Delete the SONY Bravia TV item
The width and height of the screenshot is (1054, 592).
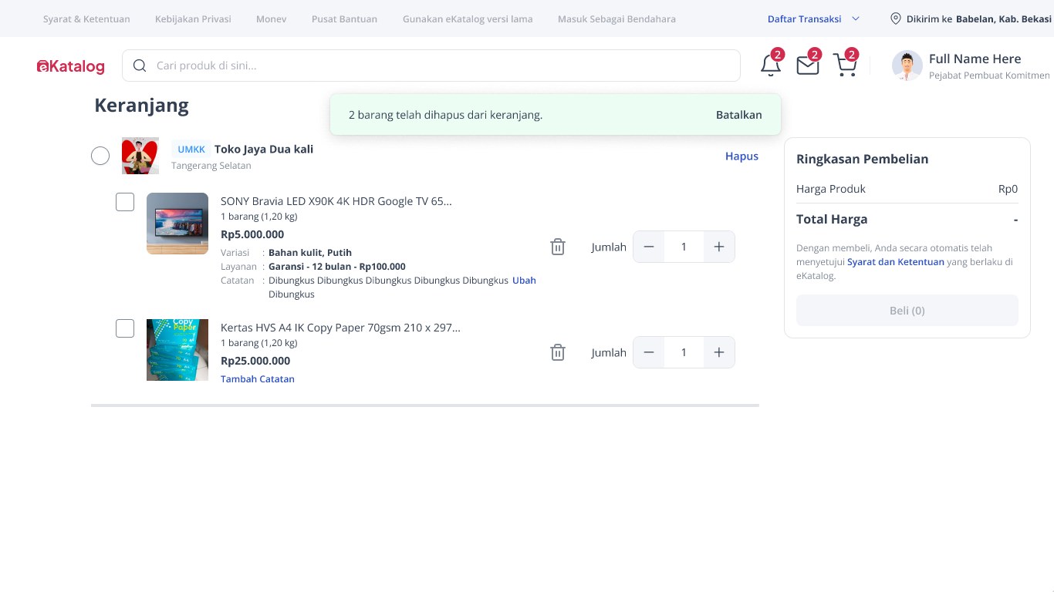[x=558, y=247]
